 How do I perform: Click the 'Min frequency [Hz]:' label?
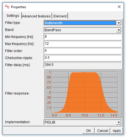[x=19, y=37]
